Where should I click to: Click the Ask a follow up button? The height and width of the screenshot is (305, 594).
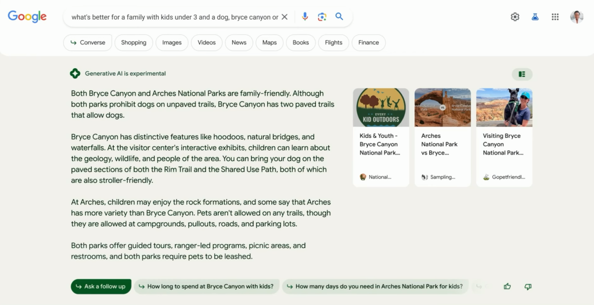pyautogui.click(x=101, y=286)
